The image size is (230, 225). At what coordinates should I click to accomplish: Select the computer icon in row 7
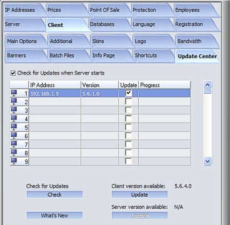coord(14,144)
